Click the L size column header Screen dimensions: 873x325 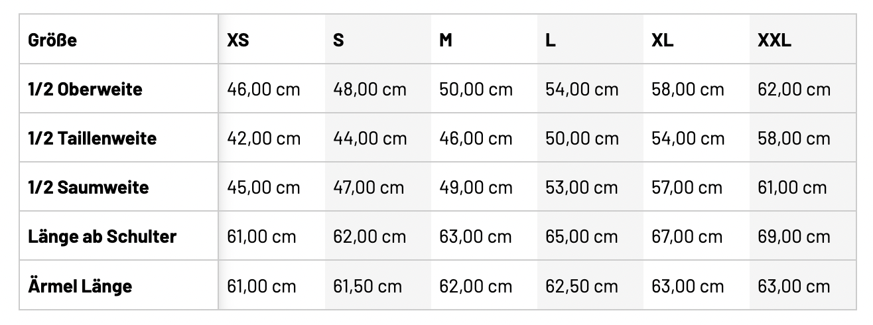(551, 40)
